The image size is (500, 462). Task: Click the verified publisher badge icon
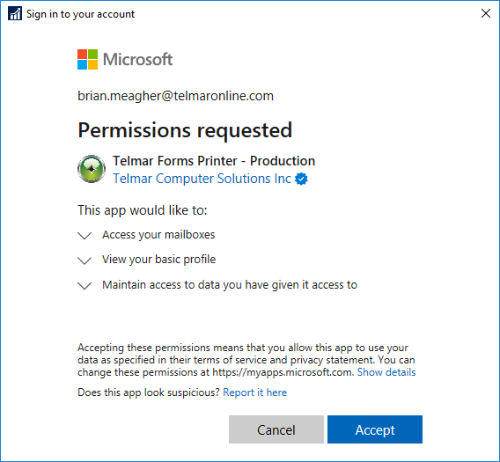(x=301, y=179)
